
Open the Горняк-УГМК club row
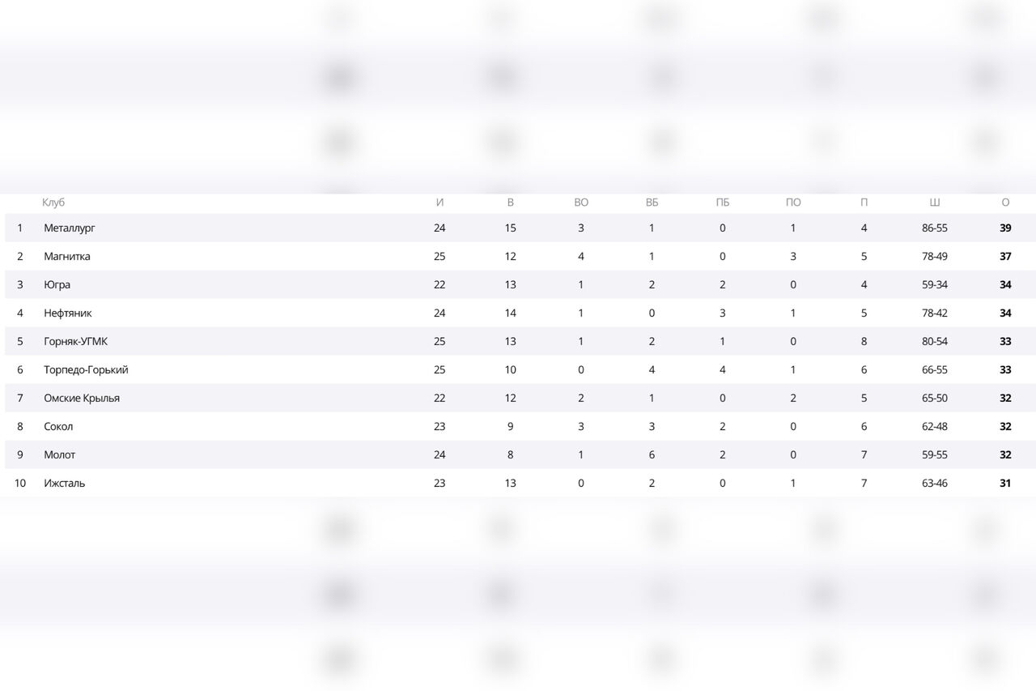click(76, 342)
